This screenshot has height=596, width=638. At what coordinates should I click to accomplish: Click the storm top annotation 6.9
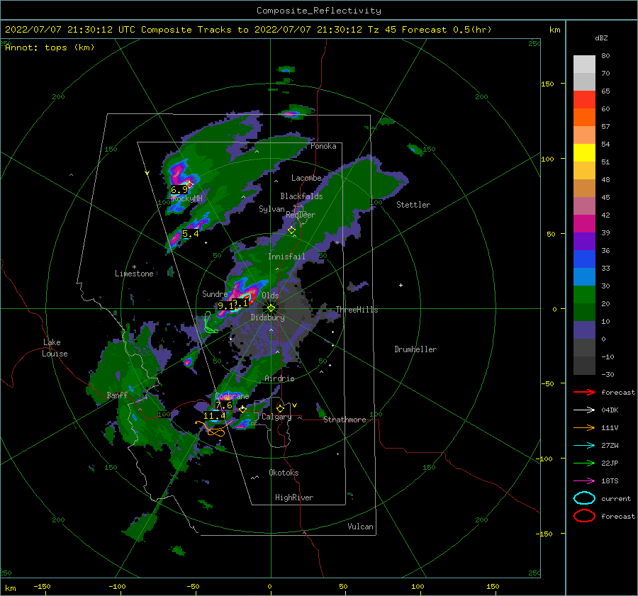[x=179, y=190]
